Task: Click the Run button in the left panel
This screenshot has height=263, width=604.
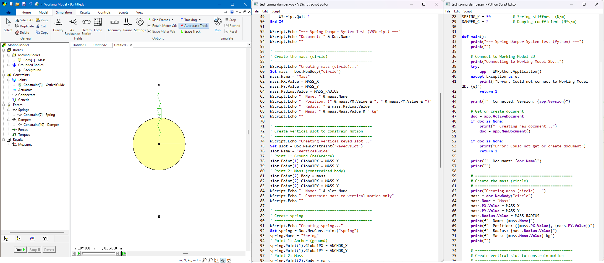Action: tap(20, 249)
